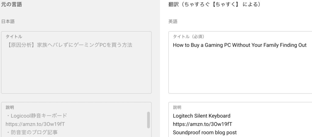Click the "タイトル（必須）" field label
The height and width of the screenshot is (137, 312).
pos(189,37)
